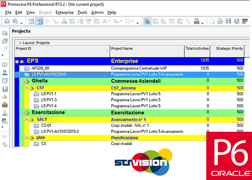Open the Layout: Projects options dropdown
The width and height of the screenshot is (252, 180).
coord(20,43)
